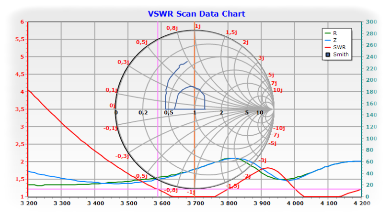Click the Smith chart -5j label
This screenshot has width=391, height=216.
(272, 143)
